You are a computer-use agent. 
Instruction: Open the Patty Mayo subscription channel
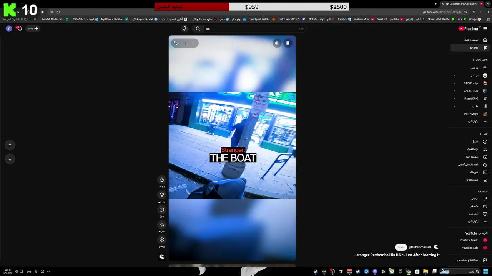(470, 114)
